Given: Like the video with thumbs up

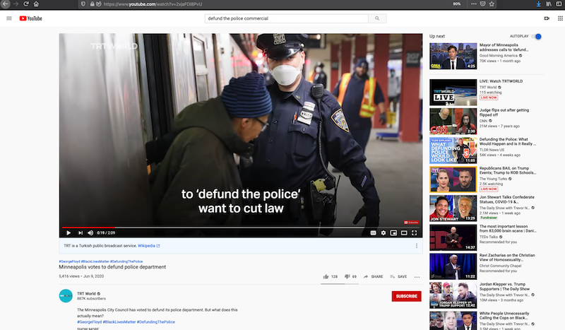Looking at the screenshot, I should pos(326,276).
